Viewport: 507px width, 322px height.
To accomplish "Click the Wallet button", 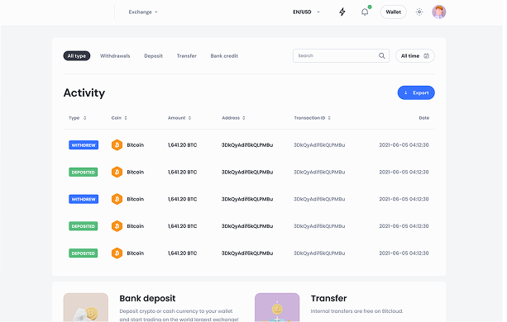I will (x=393, y=12).
